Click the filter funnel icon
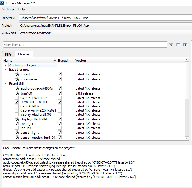 171,44
